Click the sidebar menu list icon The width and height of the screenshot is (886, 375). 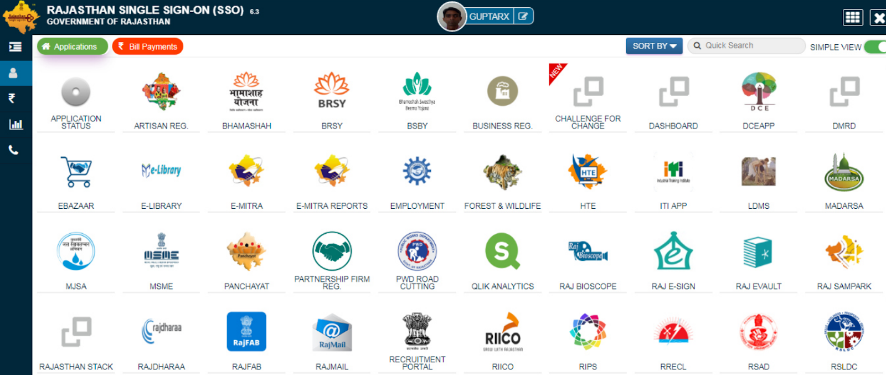[16, 47]
